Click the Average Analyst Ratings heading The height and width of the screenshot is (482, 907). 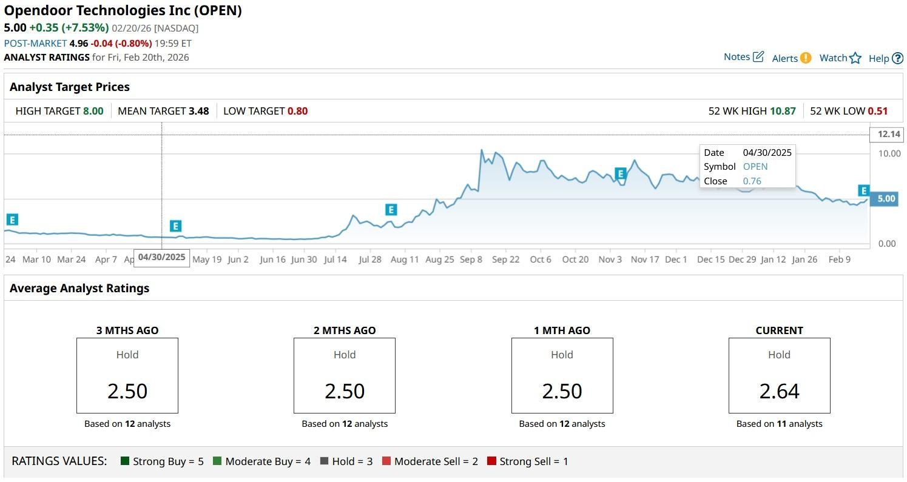(79, 288)
